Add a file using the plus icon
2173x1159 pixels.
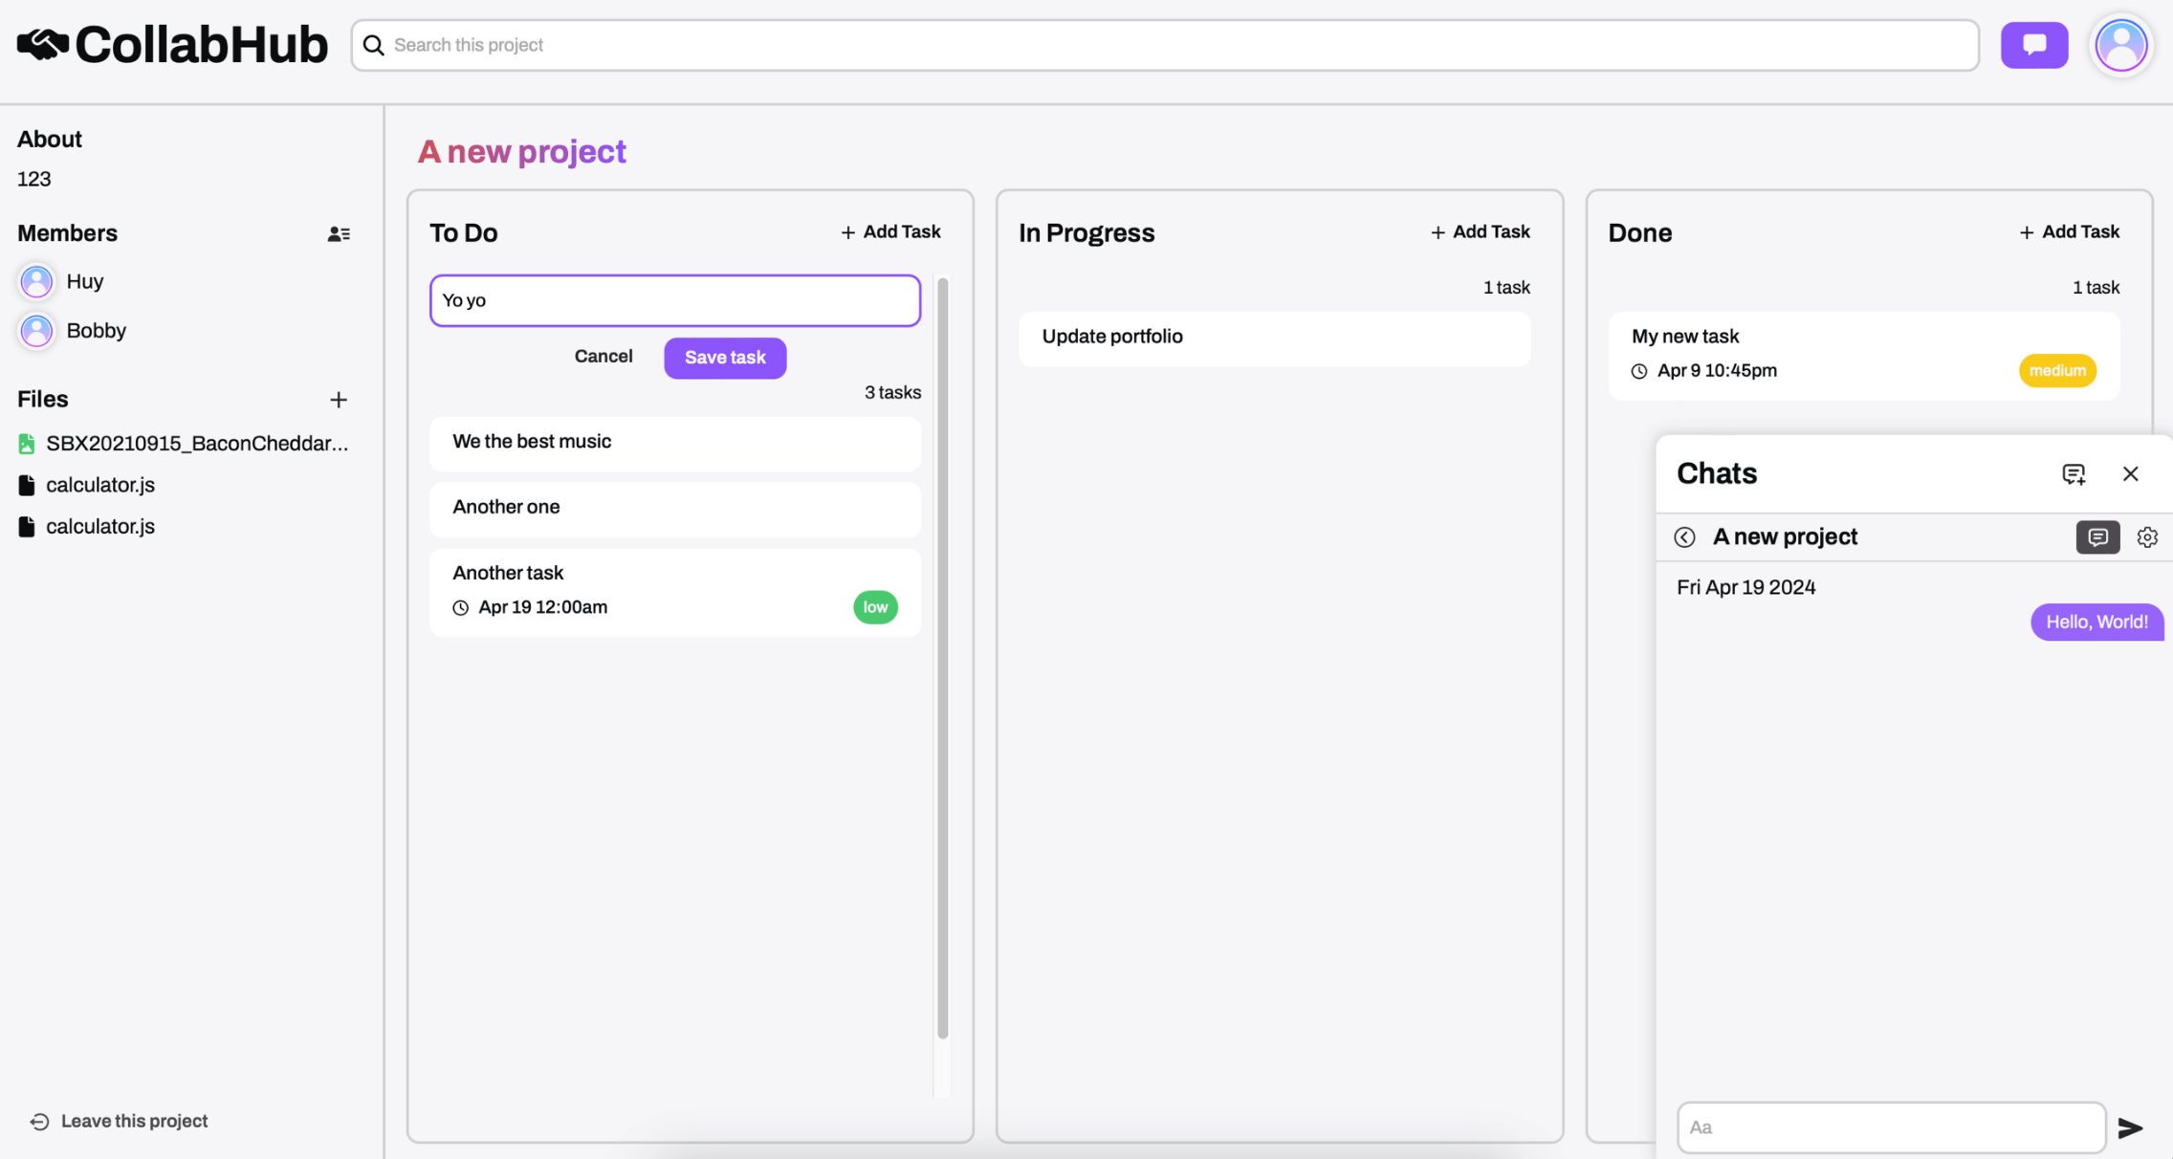point(340,400)
